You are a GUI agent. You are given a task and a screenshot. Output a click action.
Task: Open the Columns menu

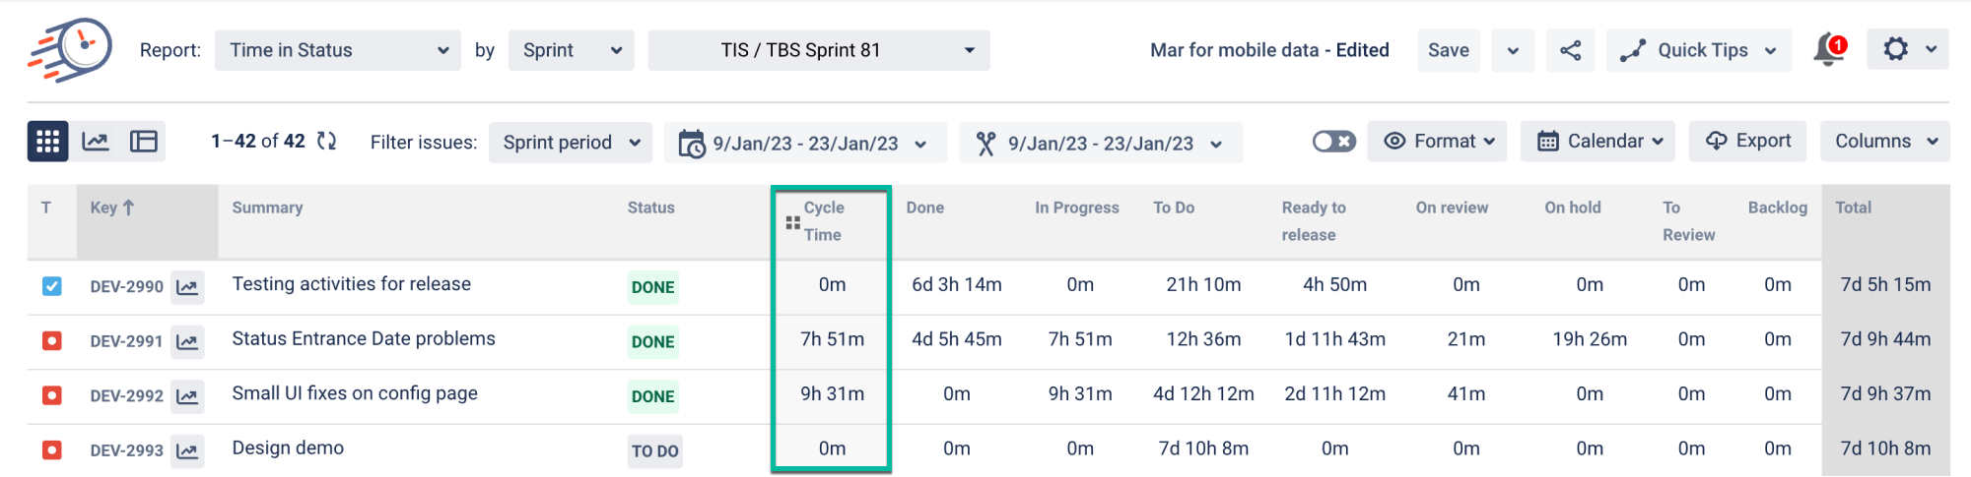coord(1884,142)
